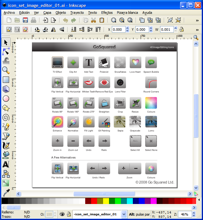
Task: Click the vertical scrollbar down arrow
Action: pos(196,188)
